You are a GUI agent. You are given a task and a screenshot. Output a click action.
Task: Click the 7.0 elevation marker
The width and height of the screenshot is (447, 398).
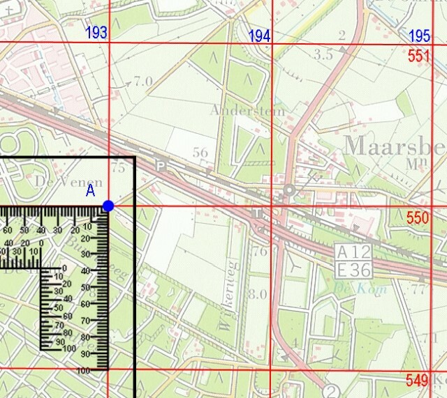point(143,82)
